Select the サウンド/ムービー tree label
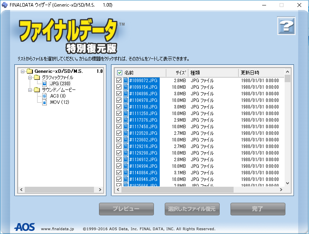Image resolution: width=309 pixels, height=234 pixels. 58,90
